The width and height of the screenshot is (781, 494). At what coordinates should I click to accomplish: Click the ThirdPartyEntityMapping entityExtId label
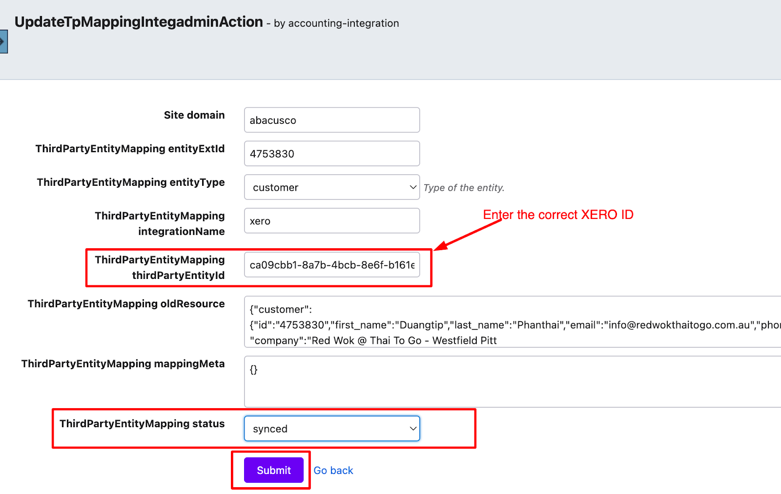[x=130, y=149]
